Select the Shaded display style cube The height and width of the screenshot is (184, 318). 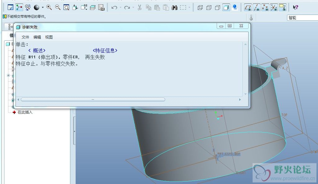tap(226, 7)
